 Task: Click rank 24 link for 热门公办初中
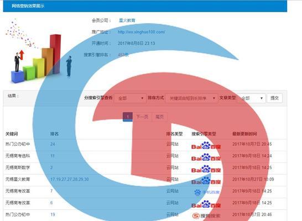tap(53, 144)
